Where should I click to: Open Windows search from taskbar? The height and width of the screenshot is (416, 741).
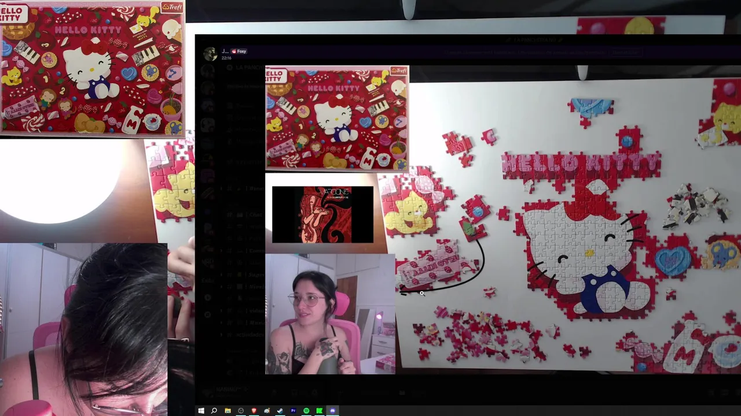pyautogui.click(x=214, y=411)
